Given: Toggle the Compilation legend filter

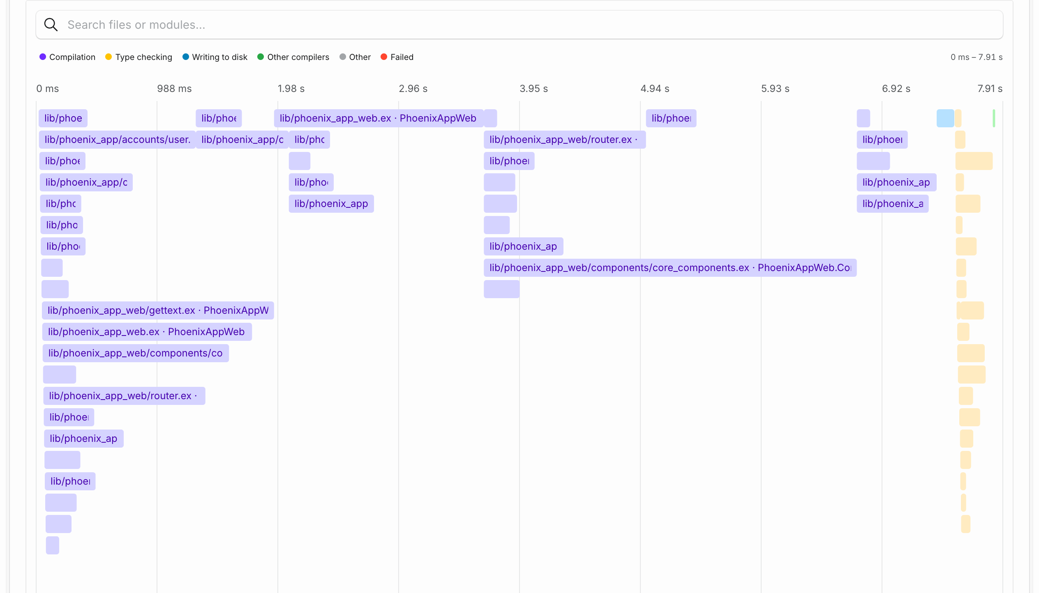Looking at the screenshot, I should [67, 57].
